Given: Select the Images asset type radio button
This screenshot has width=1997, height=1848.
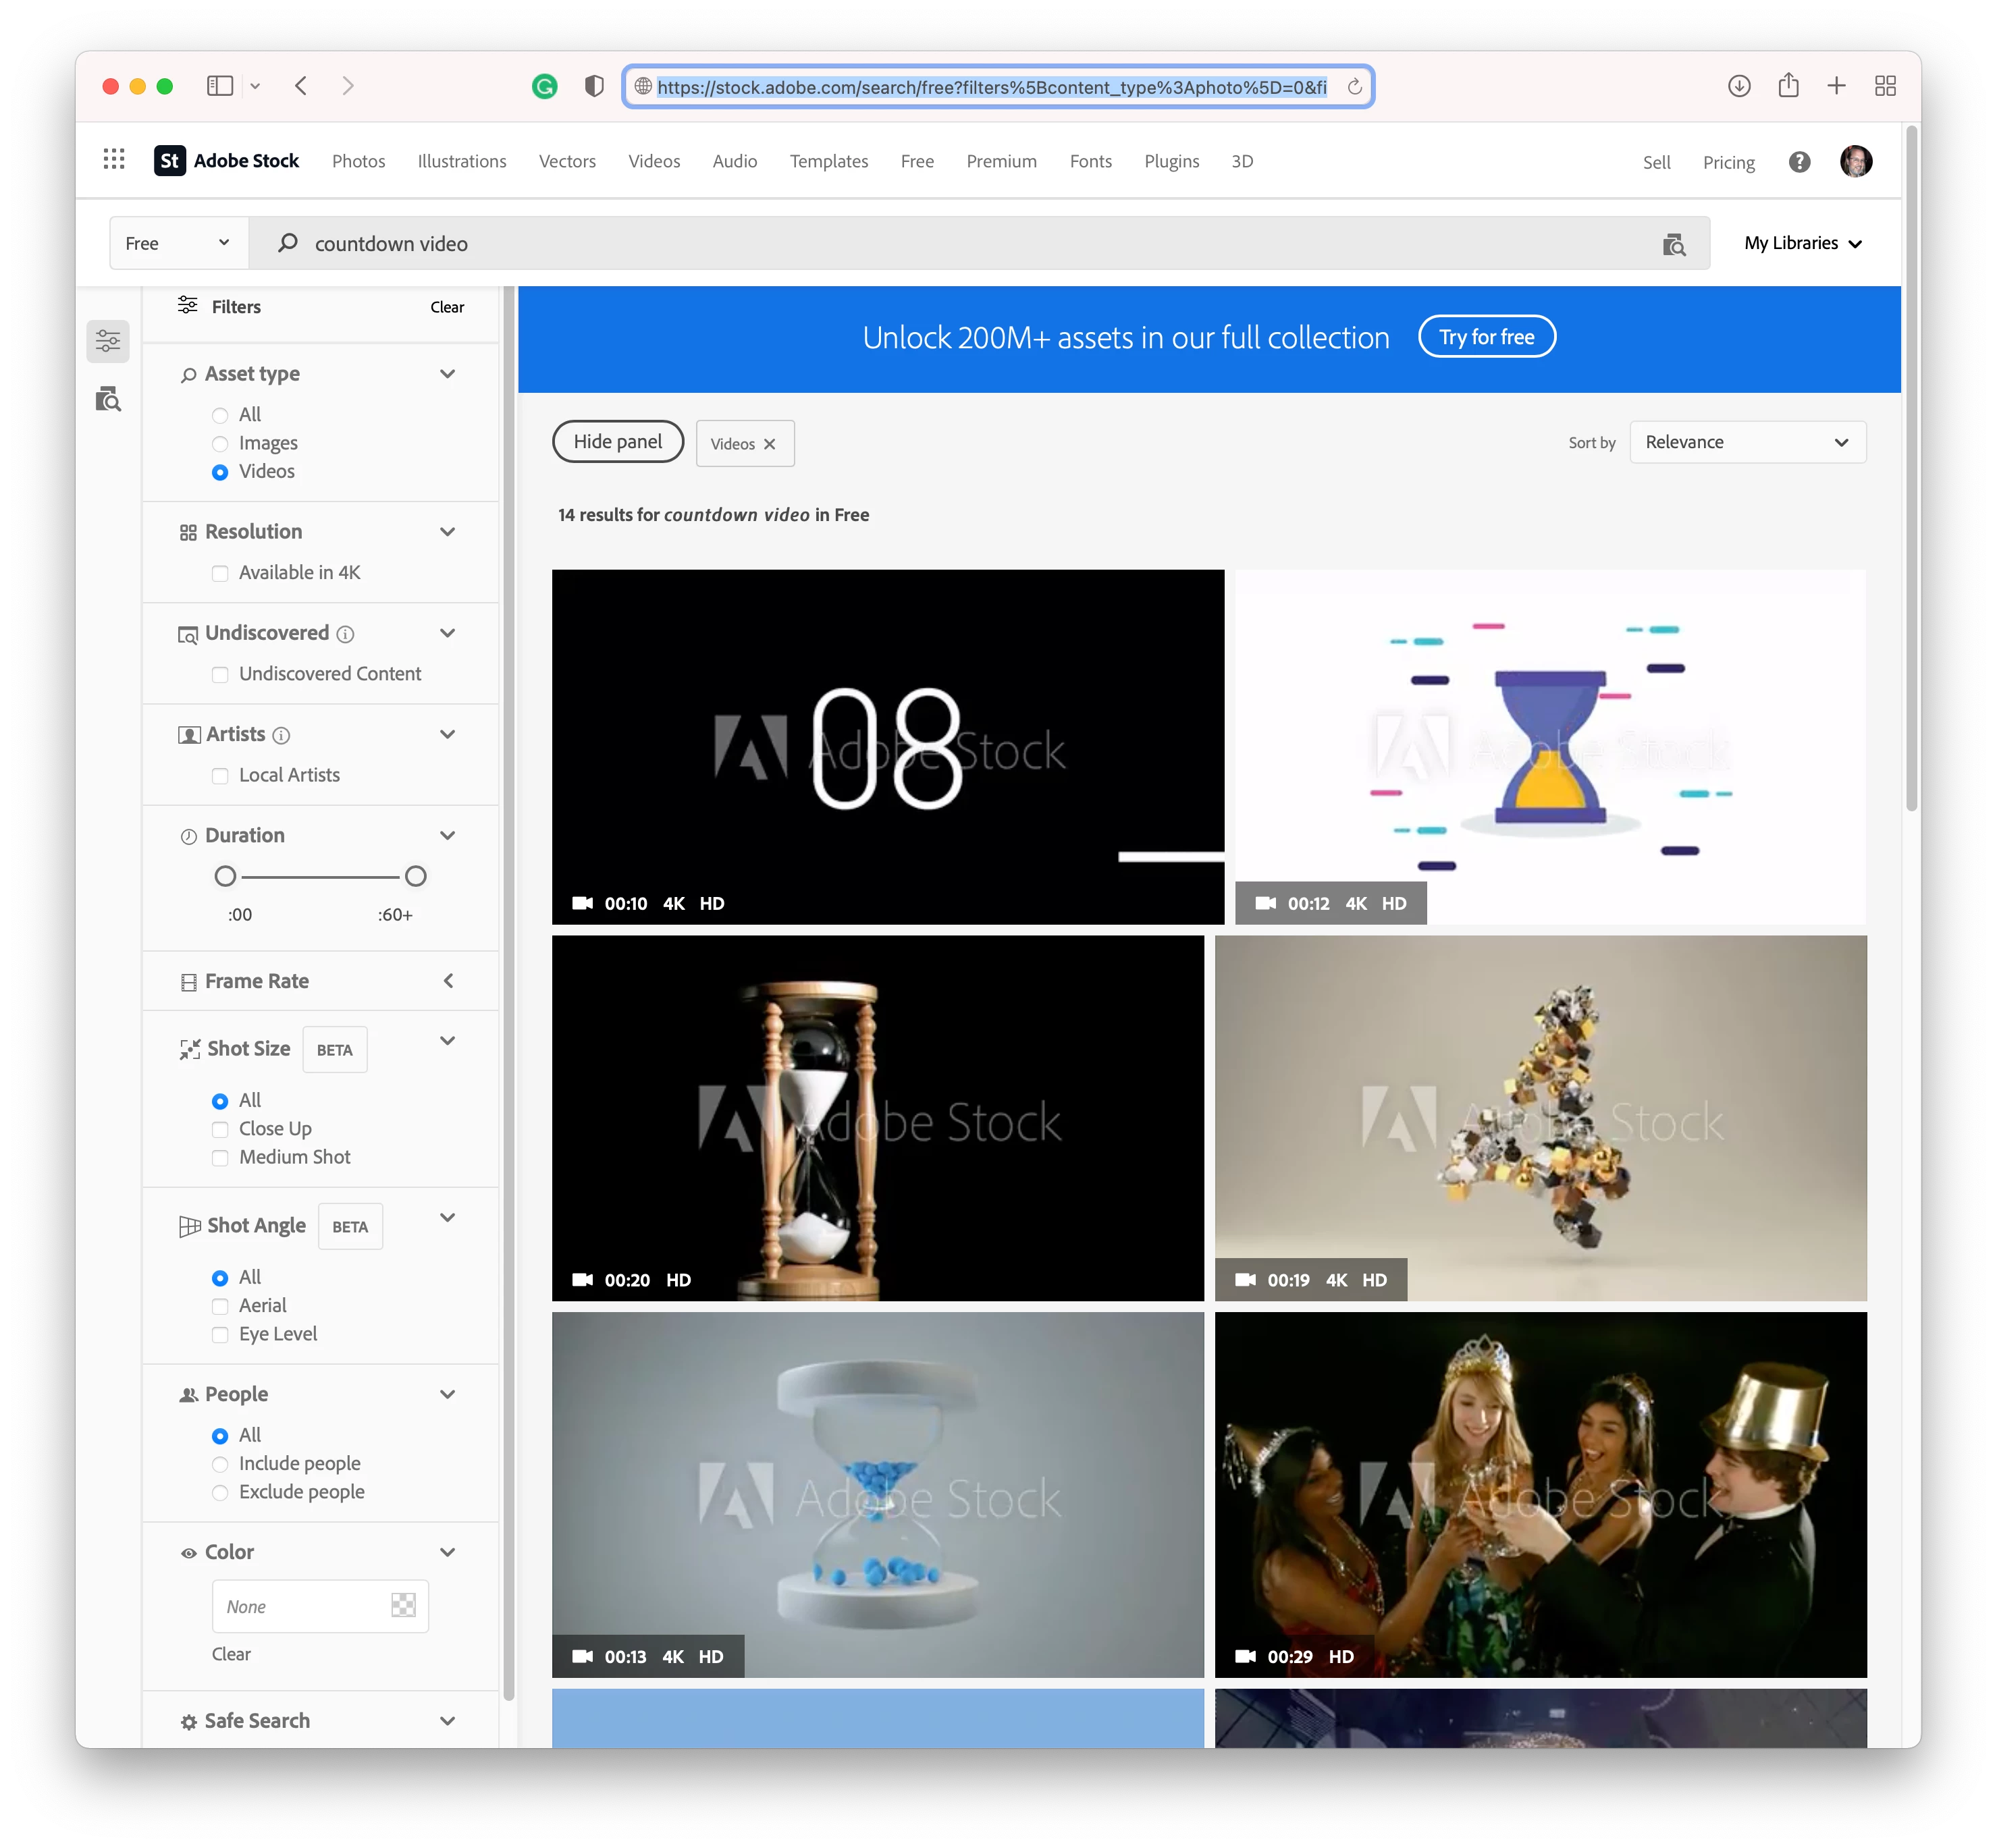Looking at the screenshot, I should 220,443.
